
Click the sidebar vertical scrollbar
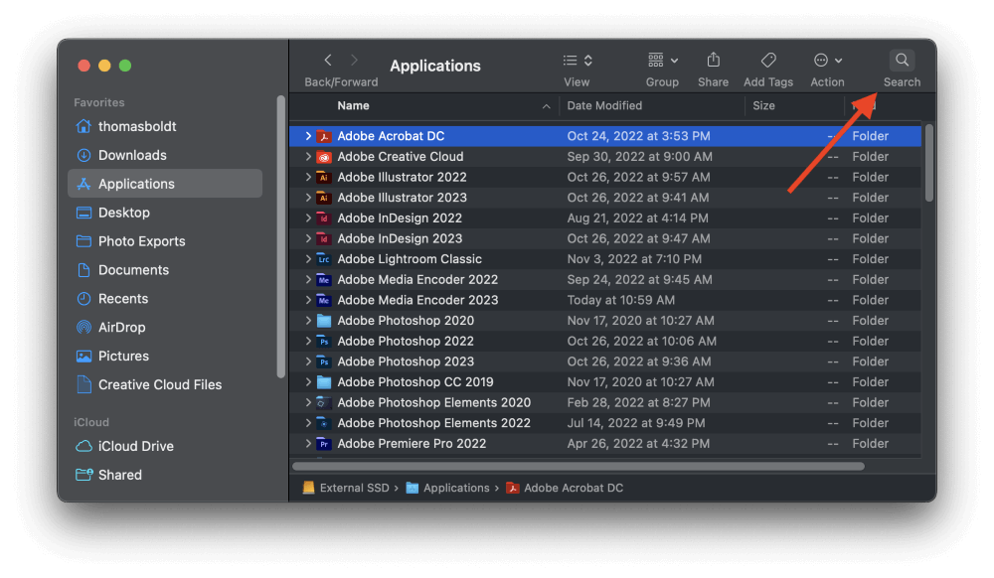tap(281, 236)
